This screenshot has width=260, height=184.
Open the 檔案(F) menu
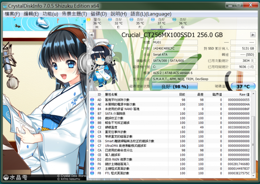click(x=12, y=14)
